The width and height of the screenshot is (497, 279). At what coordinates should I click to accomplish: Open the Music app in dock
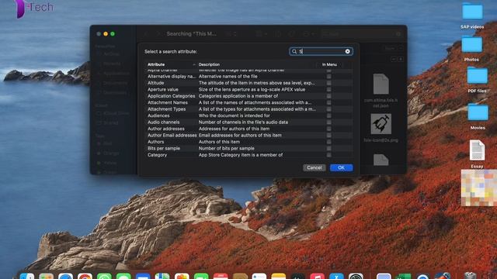click(318, 277)
